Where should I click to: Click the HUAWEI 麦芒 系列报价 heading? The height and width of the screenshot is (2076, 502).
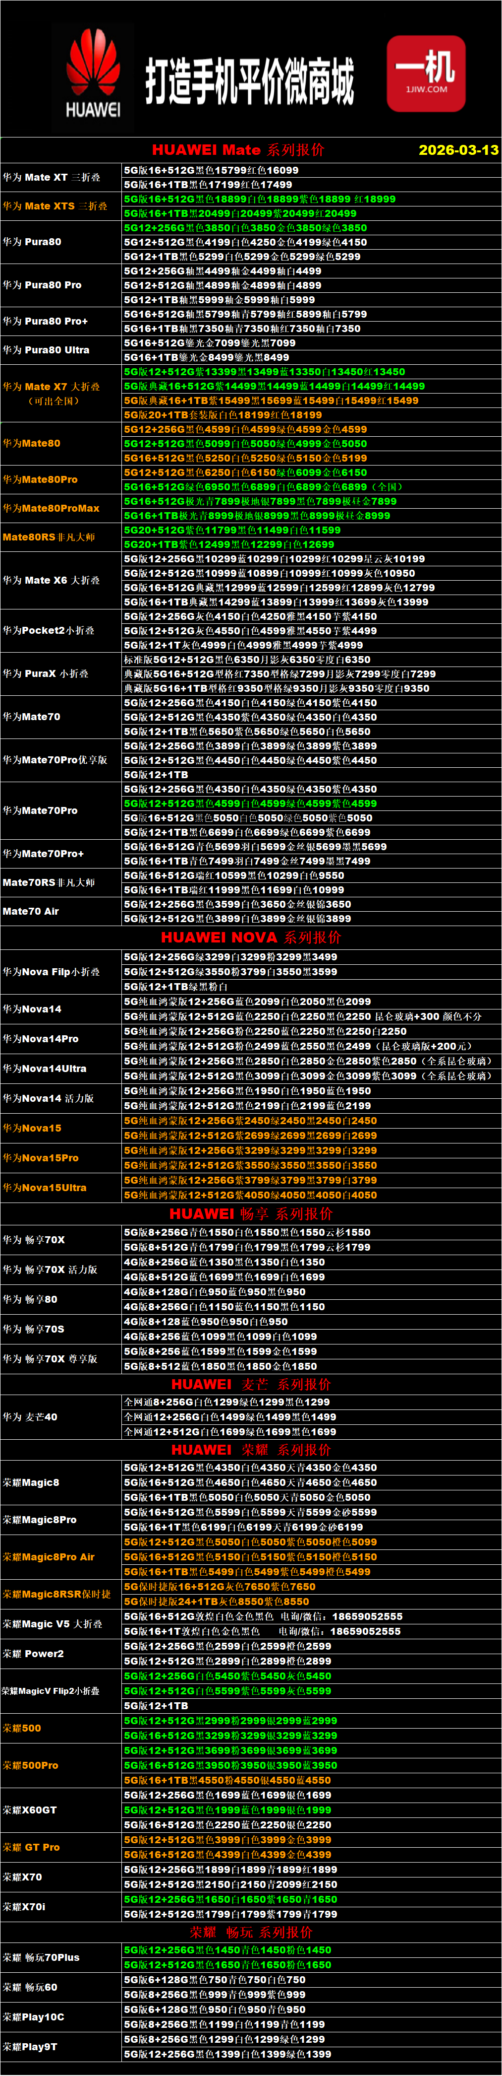[250, 1385]
